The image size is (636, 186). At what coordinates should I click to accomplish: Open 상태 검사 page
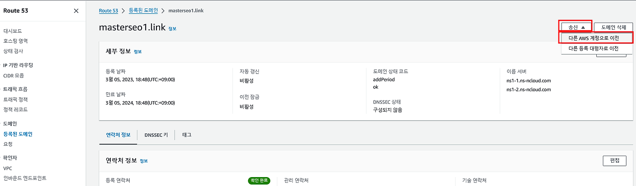tap(13, 51)
